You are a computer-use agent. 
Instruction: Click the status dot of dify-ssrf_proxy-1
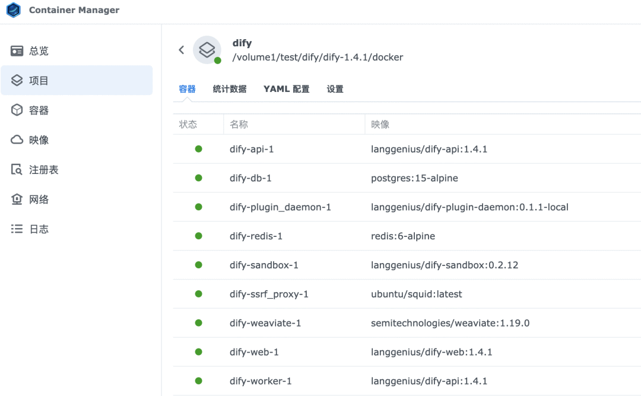coord(199,294)
